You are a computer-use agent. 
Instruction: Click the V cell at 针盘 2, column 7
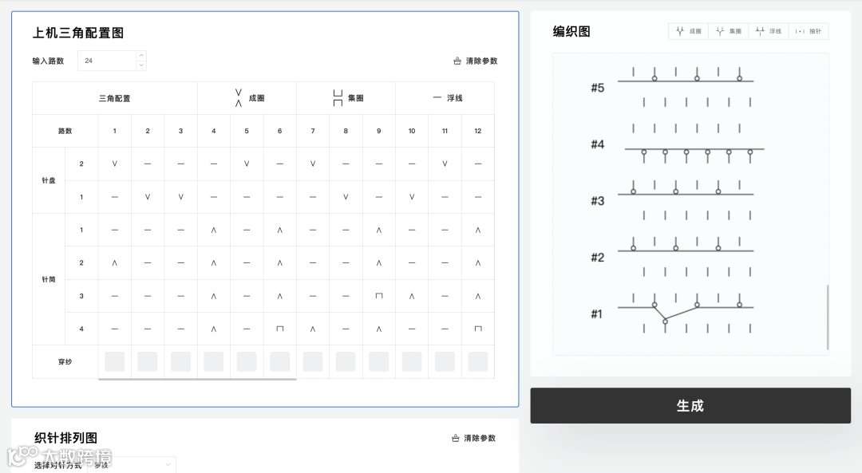tap(313, 164)
